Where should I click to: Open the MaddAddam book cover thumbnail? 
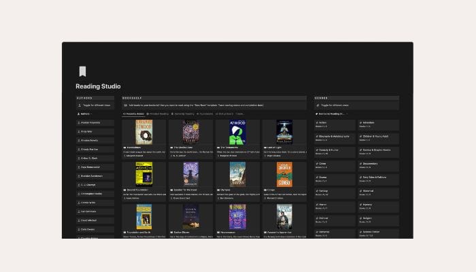pos(144,132)
